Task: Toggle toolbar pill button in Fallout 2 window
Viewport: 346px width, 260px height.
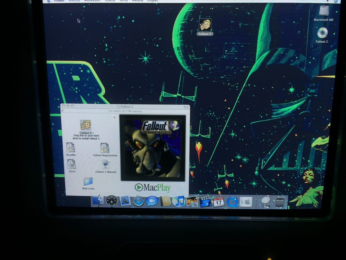Action: pos(186,107)
